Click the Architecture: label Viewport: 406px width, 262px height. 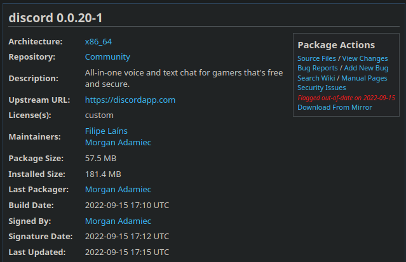pyautogui.click(x=36, y=42)
